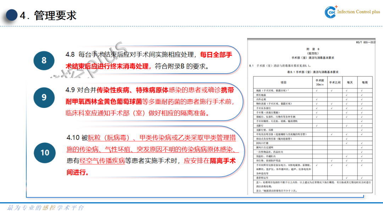Click the footer slogan '最为专业的感控学术平台'
The width and height of the screenshot is (383, 216).
[x=45, y=208]
